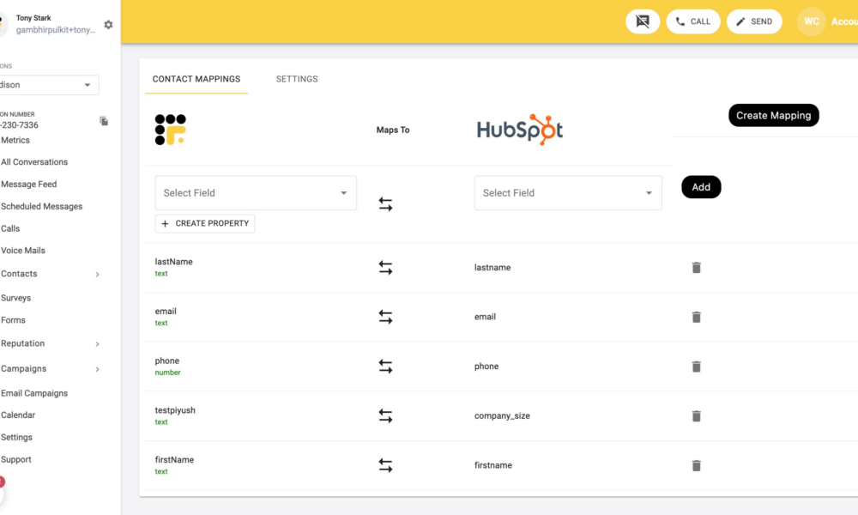Open the HubSpot Select Field dropdown

[568, 192]
